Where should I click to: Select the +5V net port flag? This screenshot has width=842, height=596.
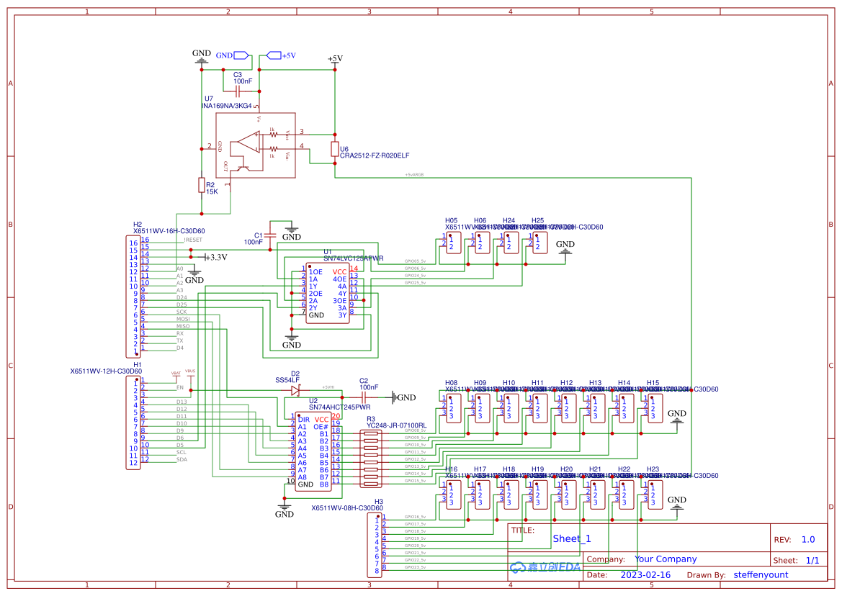pyautogui.click(x=273, y=55)
